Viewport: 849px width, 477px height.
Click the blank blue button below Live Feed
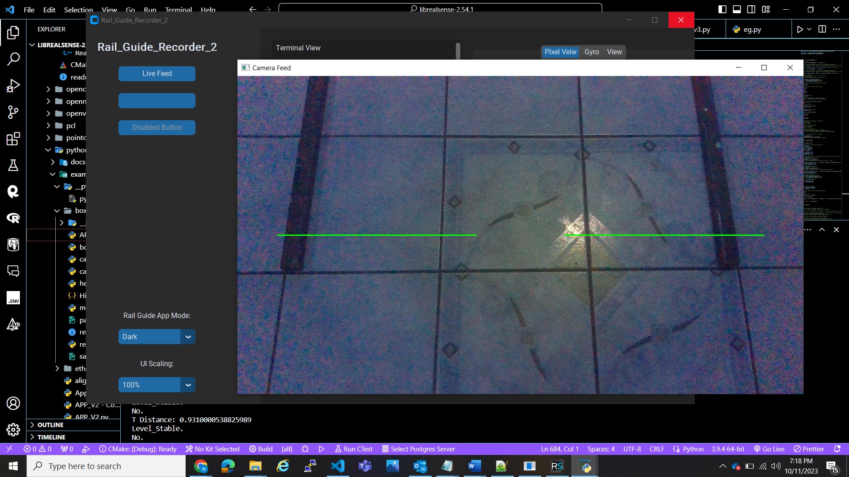click(x=157, y=100)
